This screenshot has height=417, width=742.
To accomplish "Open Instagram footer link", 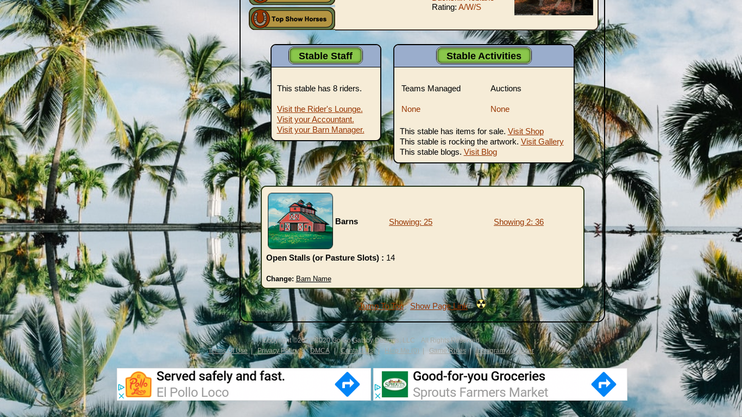I will [490, 350].
